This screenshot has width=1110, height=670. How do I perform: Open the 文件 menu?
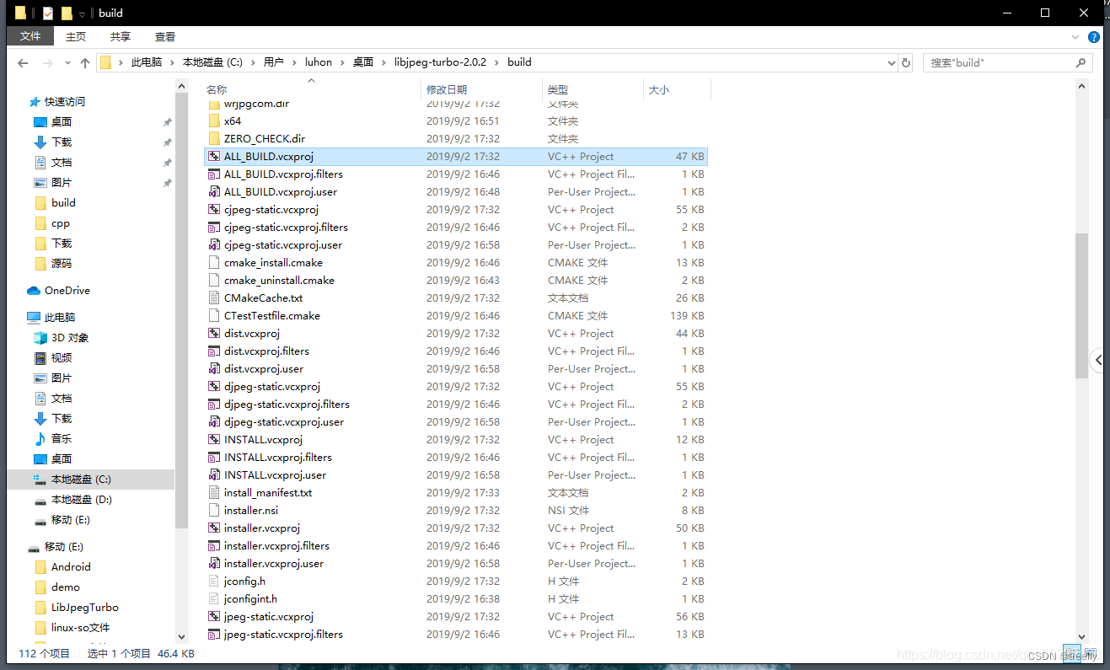coord(29,36)
